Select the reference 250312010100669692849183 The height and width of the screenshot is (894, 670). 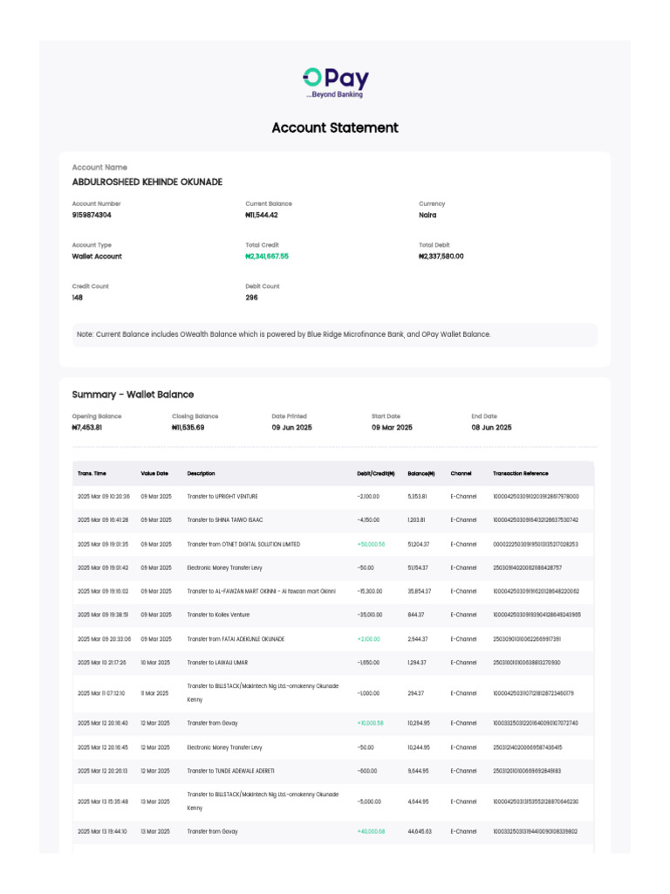[526, 771]
